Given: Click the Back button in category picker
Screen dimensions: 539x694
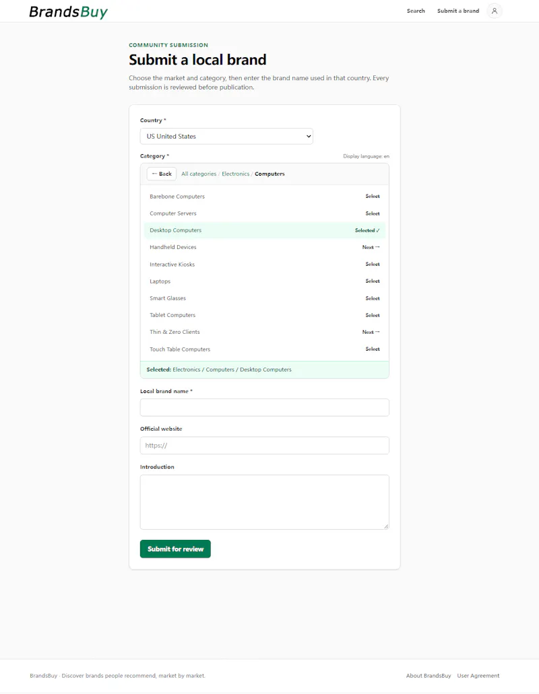Looking at the screenshot, I should 162,174.
